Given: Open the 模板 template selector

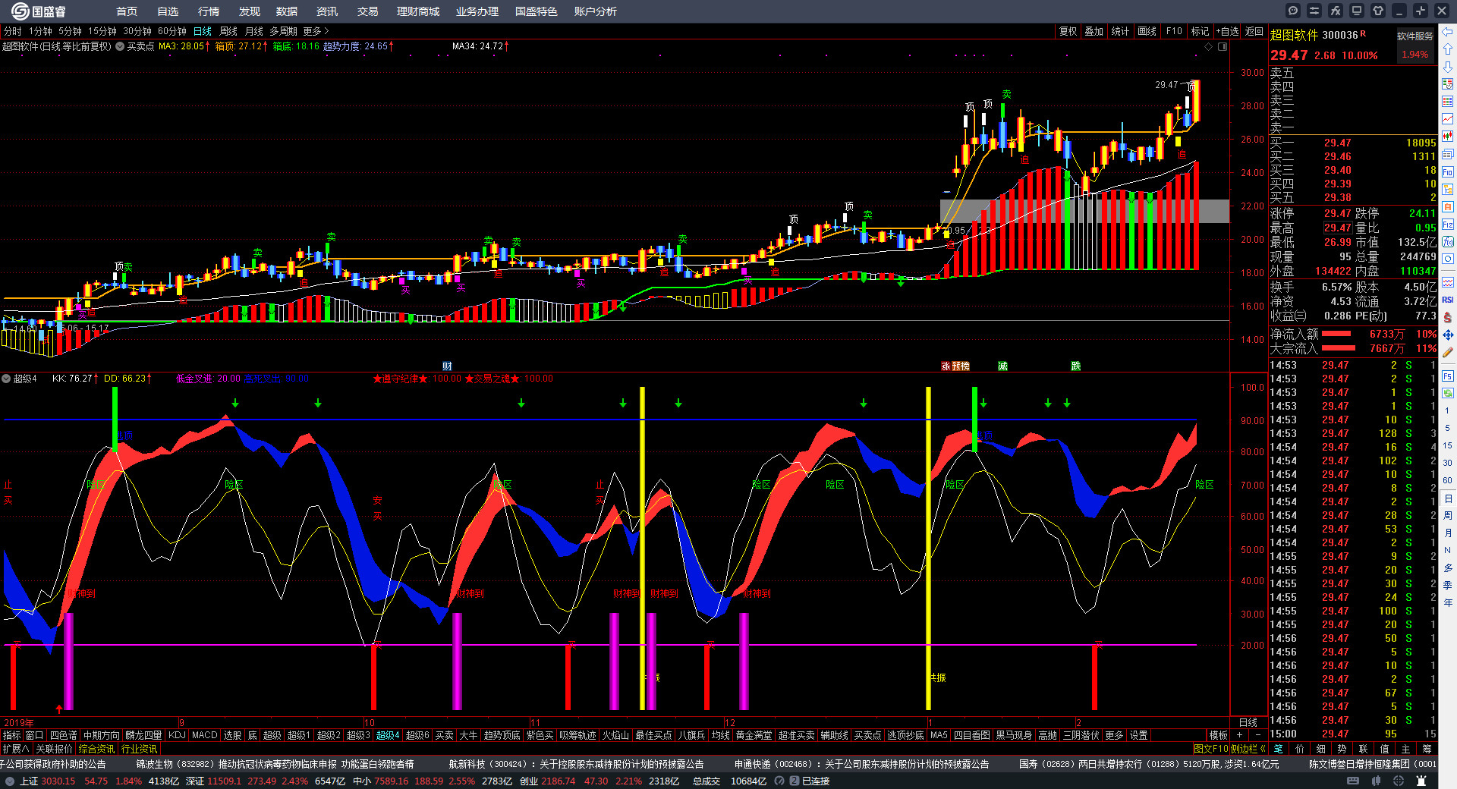Looking at the screenshot, I should tap(1218, 735).
